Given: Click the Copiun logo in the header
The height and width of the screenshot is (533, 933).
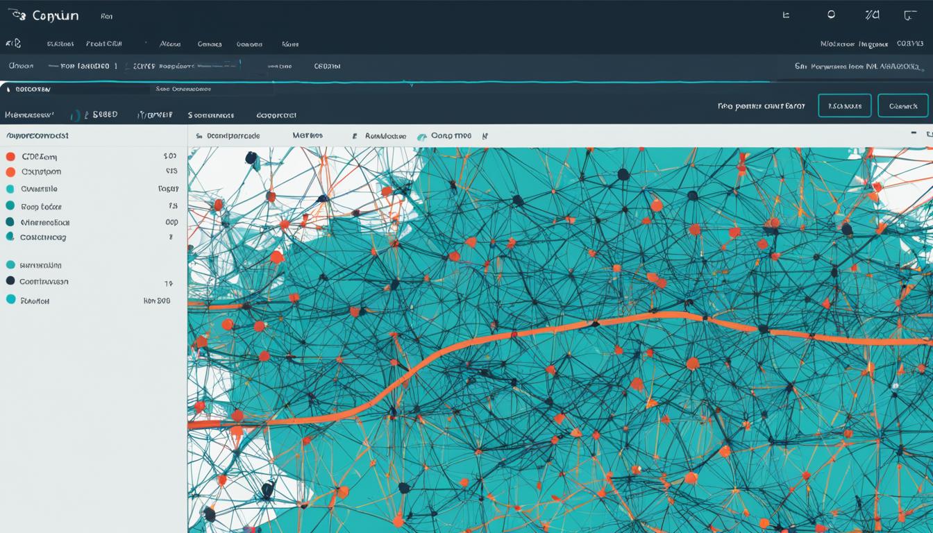Looking at the screenshot, I should point(43,15).
